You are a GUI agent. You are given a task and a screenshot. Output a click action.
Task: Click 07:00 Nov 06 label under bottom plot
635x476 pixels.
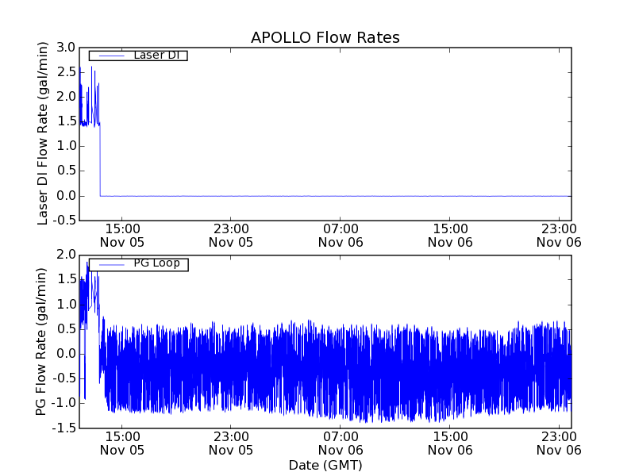[340, 443]
